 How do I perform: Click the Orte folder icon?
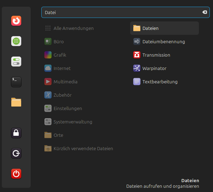coord(48,135)
